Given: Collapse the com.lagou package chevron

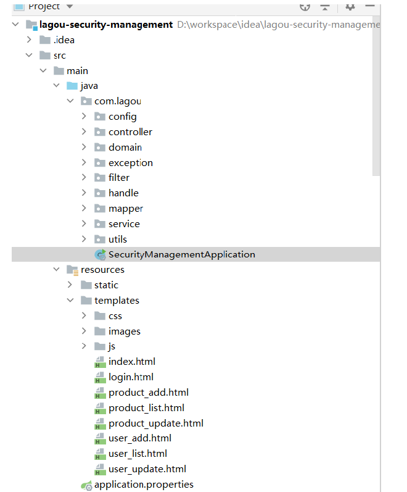Looking at the screenshot, I should point(70,101).
